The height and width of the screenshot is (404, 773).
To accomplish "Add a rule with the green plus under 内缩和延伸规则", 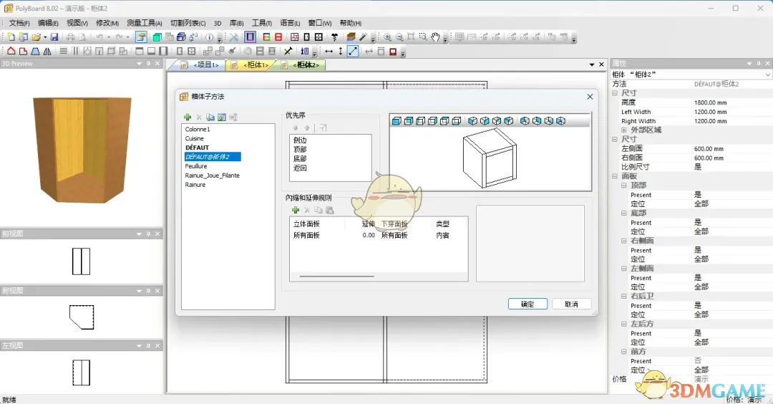I will pos(296,210).
